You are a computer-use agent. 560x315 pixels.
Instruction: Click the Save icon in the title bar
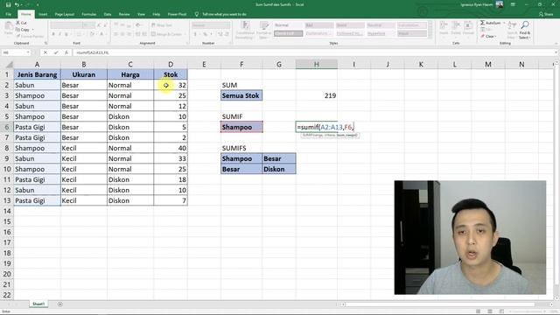coord(8,4)
